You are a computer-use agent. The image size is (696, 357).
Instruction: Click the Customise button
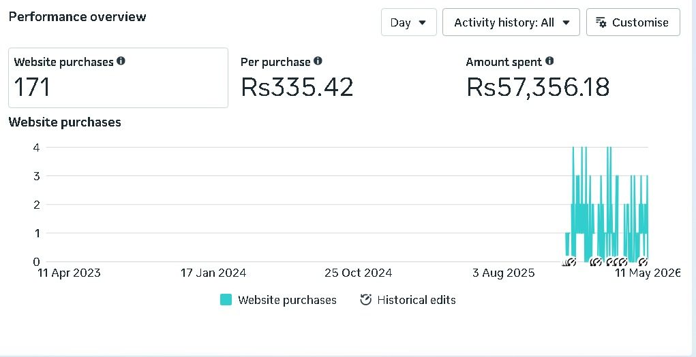point(633,22)
